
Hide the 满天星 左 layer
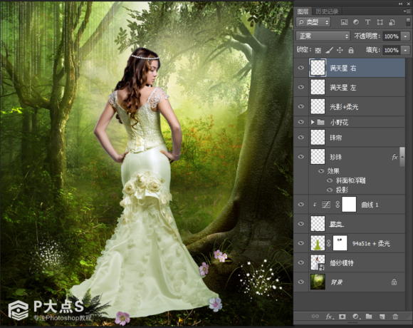(300, 87)
